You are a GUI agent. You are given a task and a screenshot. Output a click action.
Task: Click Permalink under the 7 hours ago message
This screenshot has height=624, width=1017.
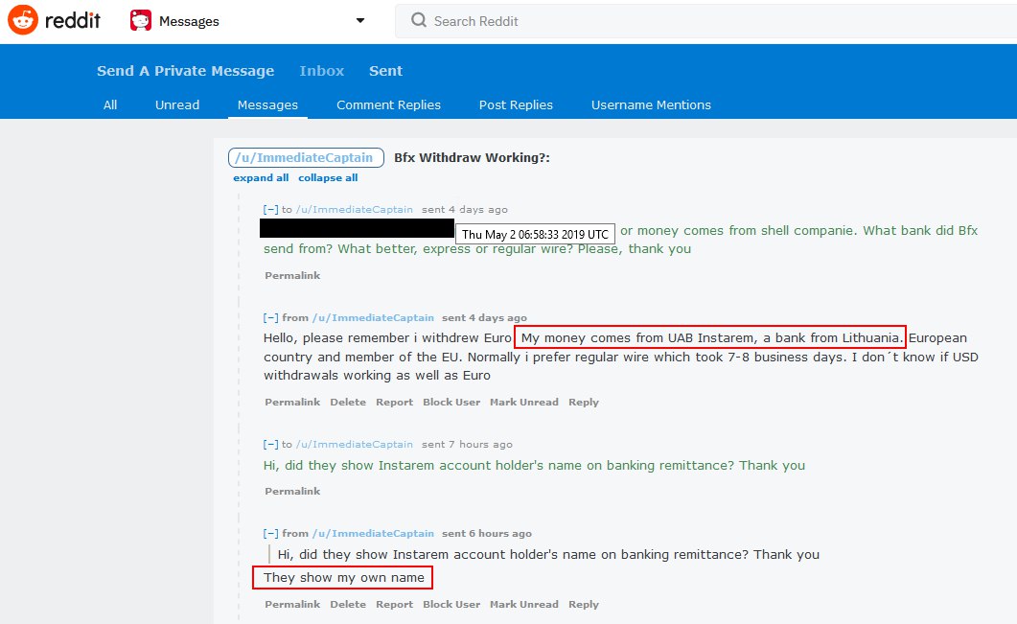pyautogui.click(x=292, y=491)
